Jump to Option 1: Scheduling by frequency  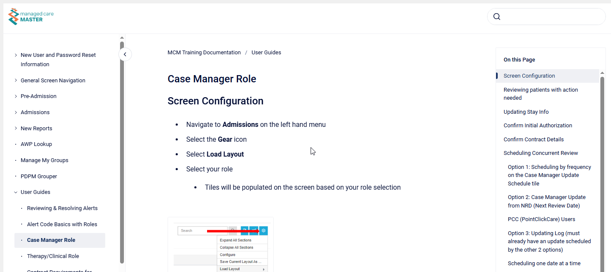click(x=549, y=175)
